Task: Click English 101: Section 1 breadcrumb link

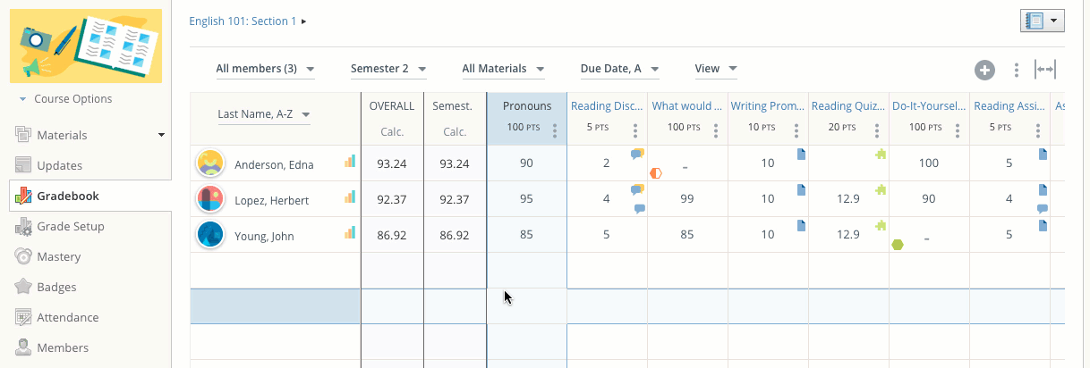Action: 243,21
